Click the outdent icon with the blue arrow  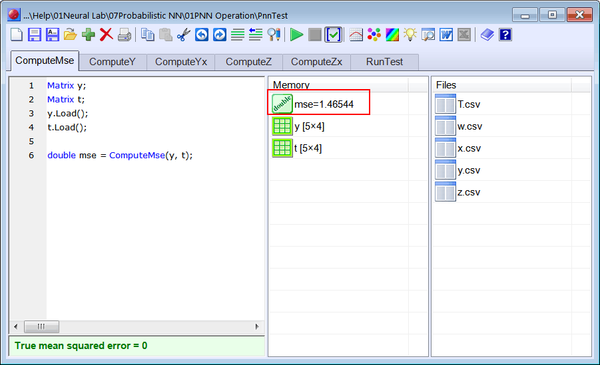(256, 35)
